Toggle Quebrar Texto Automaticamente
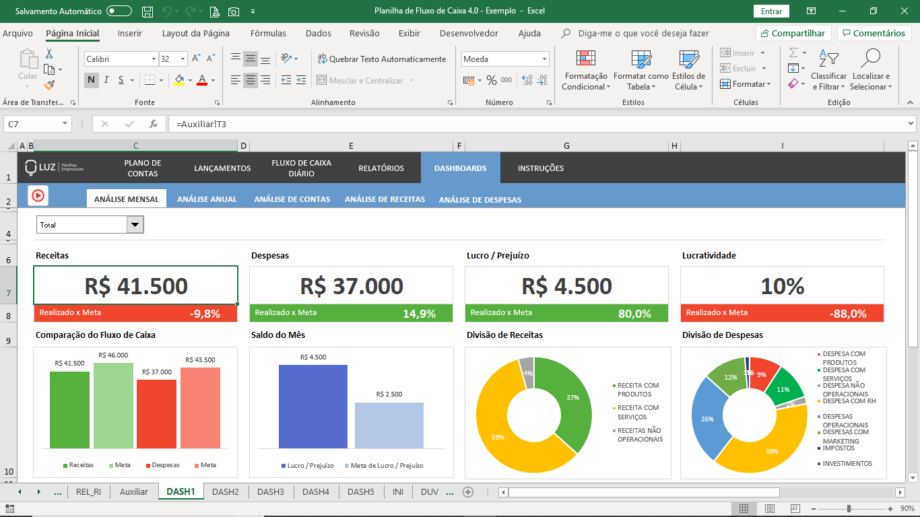This screenshot has width=920, height=517. [381, 59]
